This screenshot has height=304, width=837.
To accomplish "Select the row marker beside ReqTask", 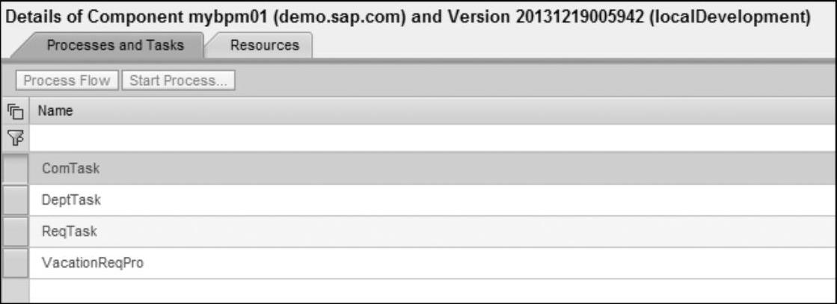I will pos(15,232).
